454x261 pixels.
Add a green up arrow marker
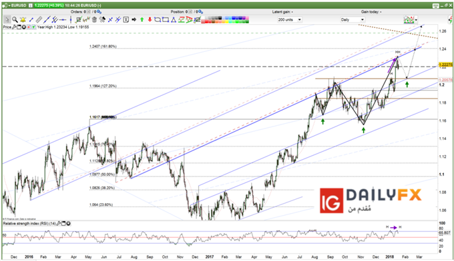[142, 19]
